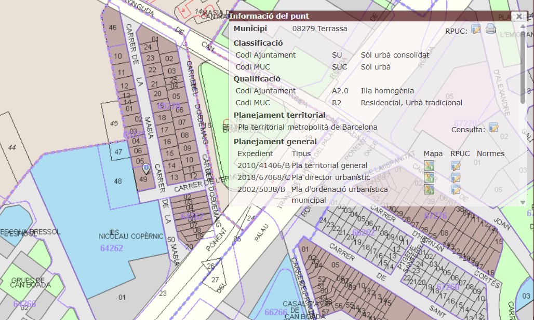Select expedient number 2002/5038/B
This screenshot has height=320, width=534.
pyautogui.click(x=261, y=189)
